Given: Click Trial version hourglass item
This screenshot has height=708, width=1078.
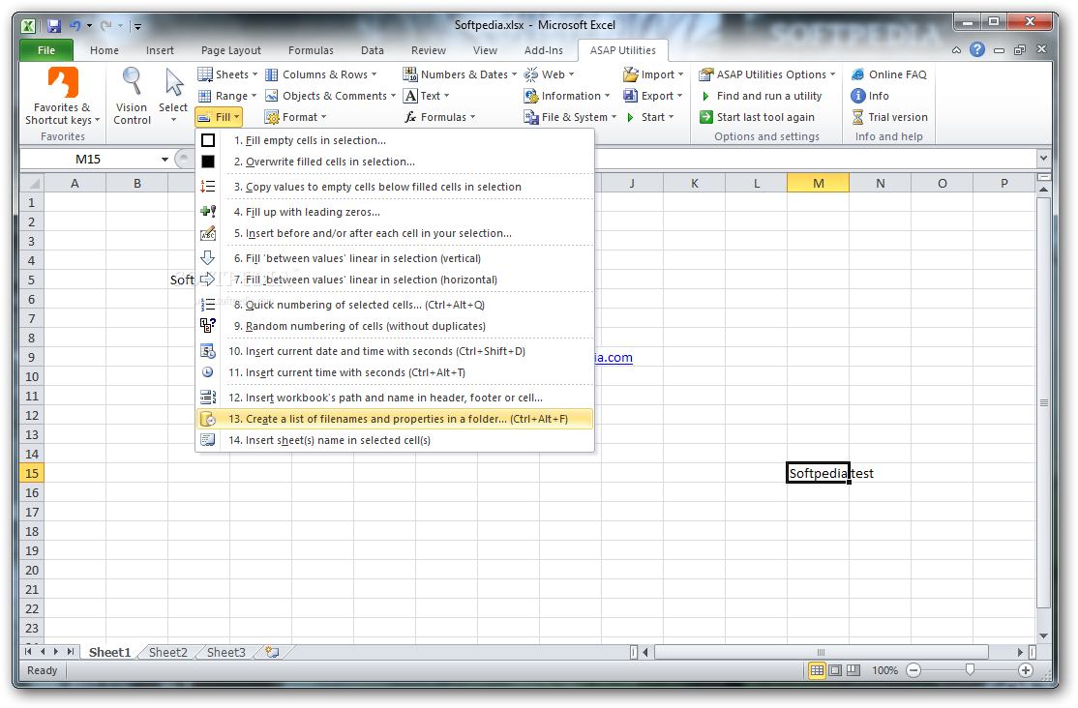Looking at the screenshot, I should click(x=889, y=117).
